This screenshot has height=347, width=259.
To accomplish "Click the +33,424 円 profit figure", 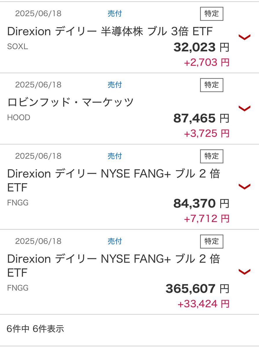I will (203, 304).
